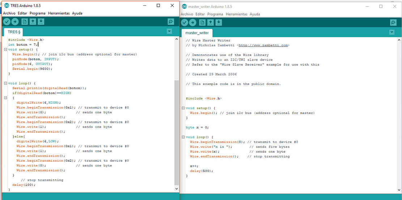Viewport: 402px width, 200px height.
Task: Open tab dropdown arrow in TRES window
Action: pyautogui.click(x=169, y=31)
